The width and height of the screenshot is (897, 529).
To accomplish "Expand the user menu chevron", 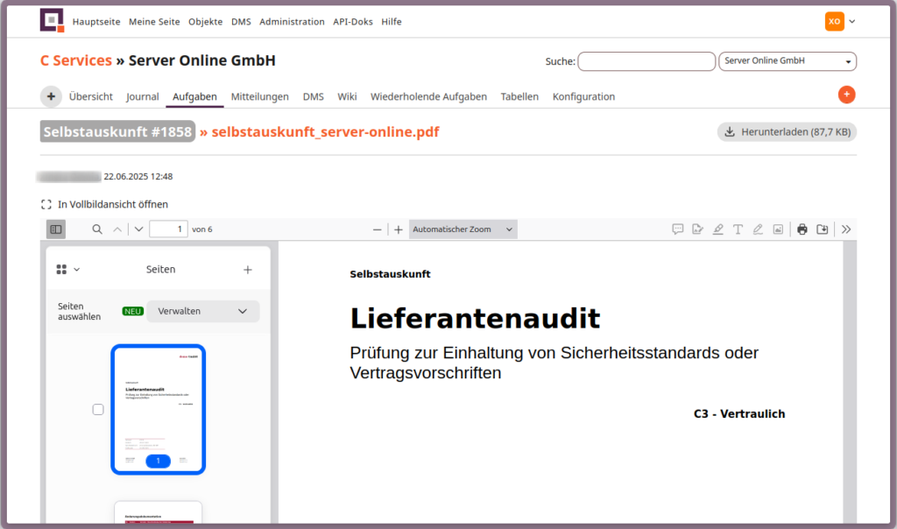I will [x=851, y=21].
